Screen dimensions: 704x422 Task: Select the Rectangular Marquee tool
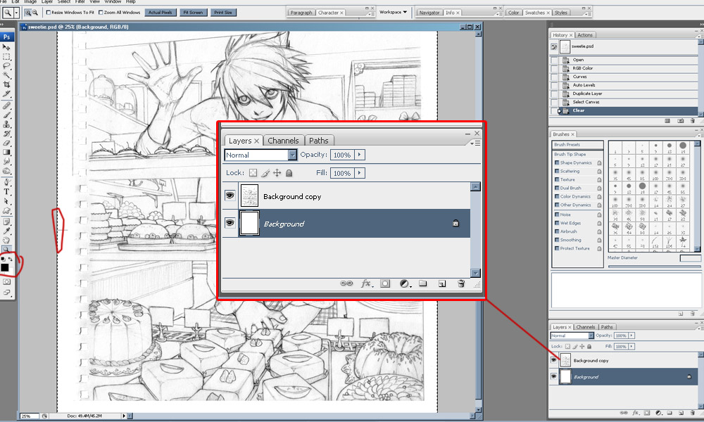(x=6, y=56)
